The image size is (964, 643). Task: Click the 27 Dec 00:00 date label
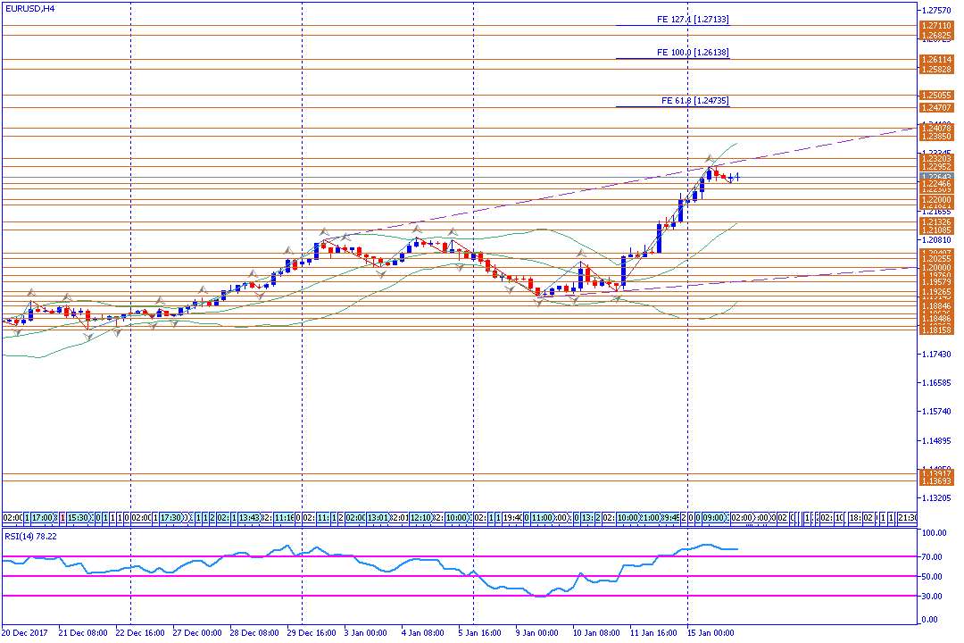(197, 632)
